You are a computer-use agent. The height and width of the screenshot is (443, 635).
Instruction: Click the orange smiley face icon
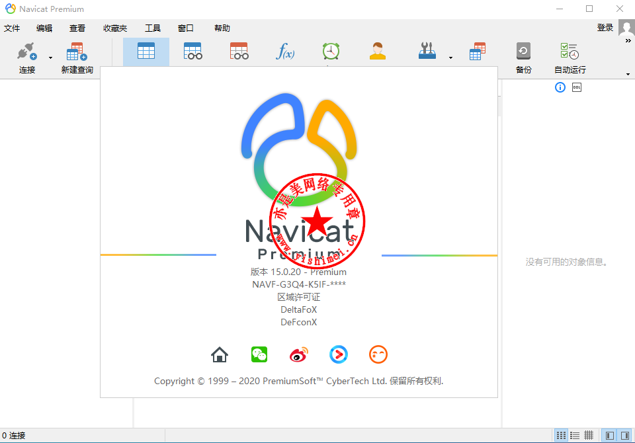pyautogui.click(x=378, y=354)
